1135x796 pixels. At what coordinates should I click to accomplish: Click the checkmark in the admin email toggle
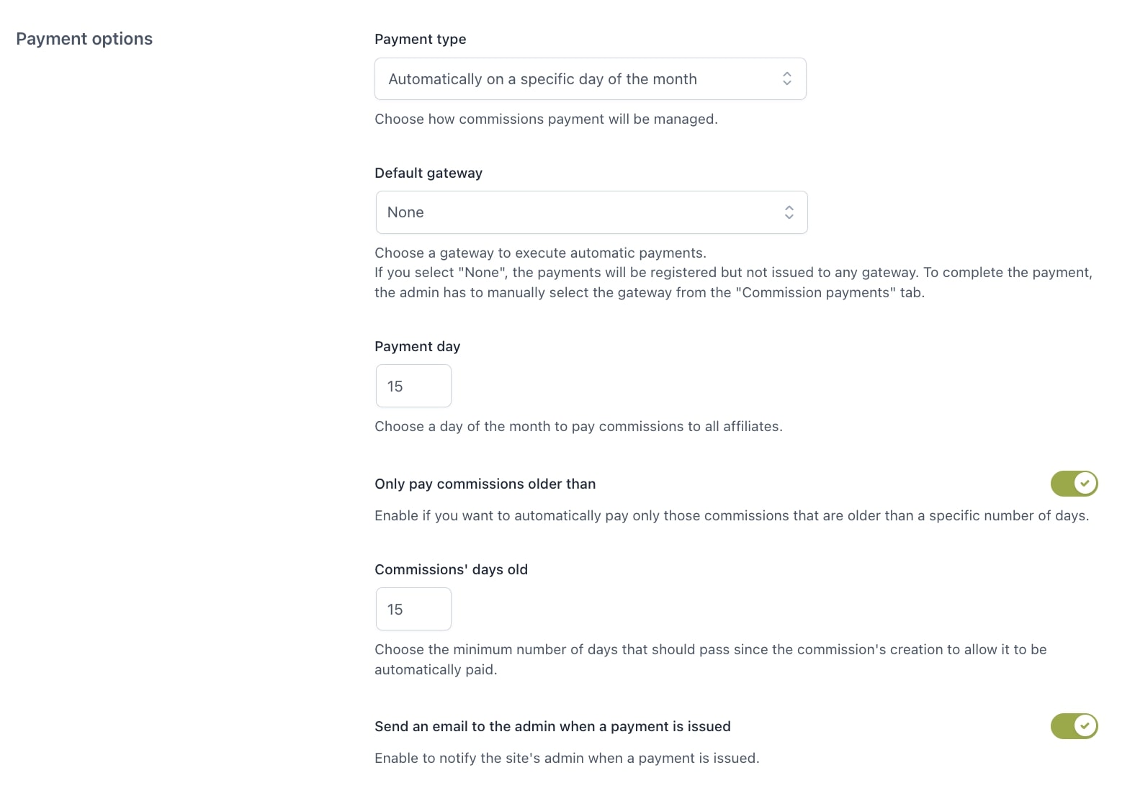pos(1085,726)
